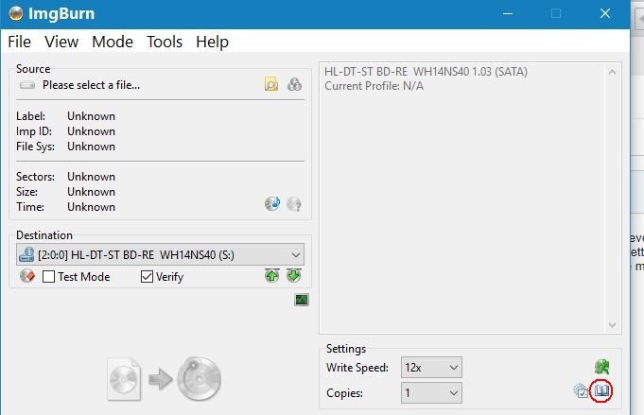Minimize the ImgBurn window
644x415 pixels.
tap(508, 13)
